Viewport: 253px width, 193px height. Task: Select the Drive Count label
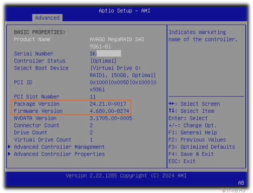coord(31,132)
